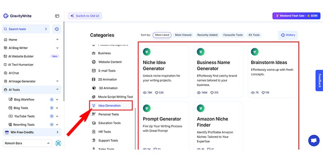Screen dimensions: 323x161
Task: Open the Amazon Niche Finder card
Action: pos(218,126)
